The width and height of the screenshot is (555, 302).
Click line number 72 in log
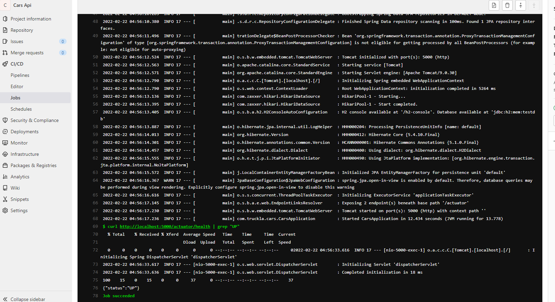95,250
